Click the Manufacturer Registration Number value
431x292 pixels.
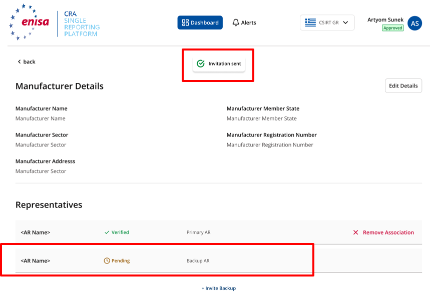click(270, 145)
